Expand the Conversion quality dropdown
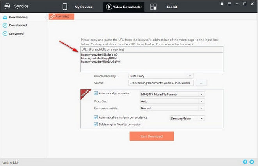 tap(172, 108)
